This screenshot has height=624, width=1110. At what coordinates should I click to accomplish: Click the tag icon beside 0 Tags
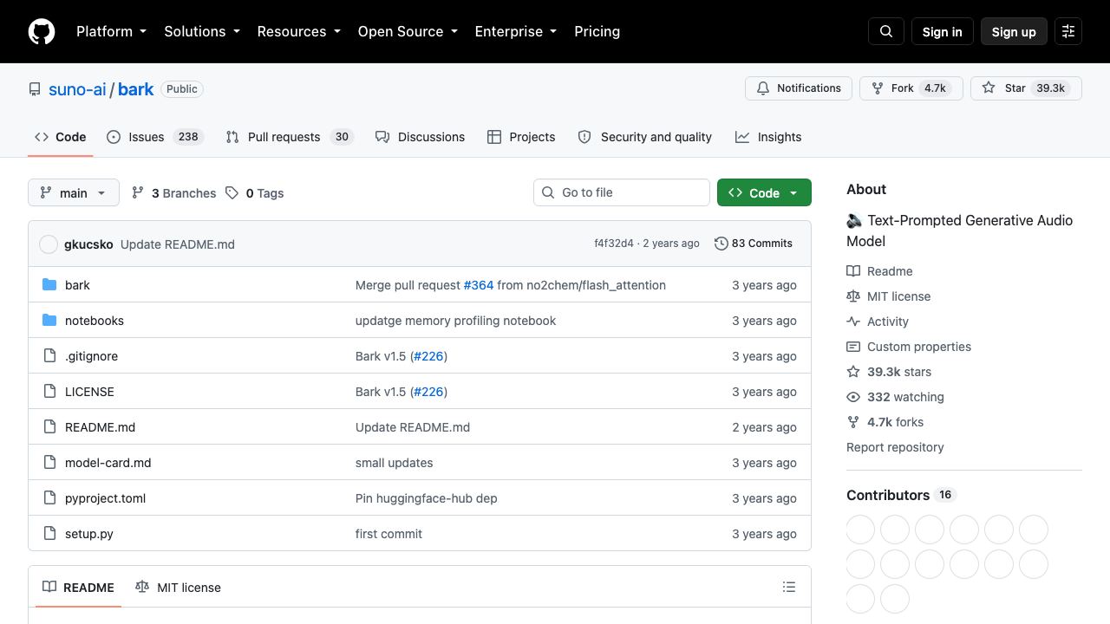coord(232,193)
